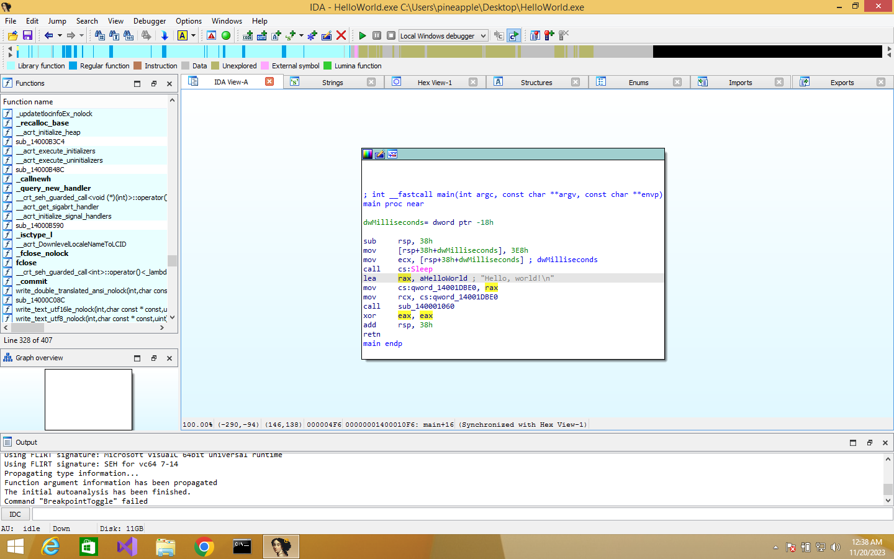The image size is (894, 559).
Task: Click the Graph overview thumbnail
Action: [x=88, y=399]
